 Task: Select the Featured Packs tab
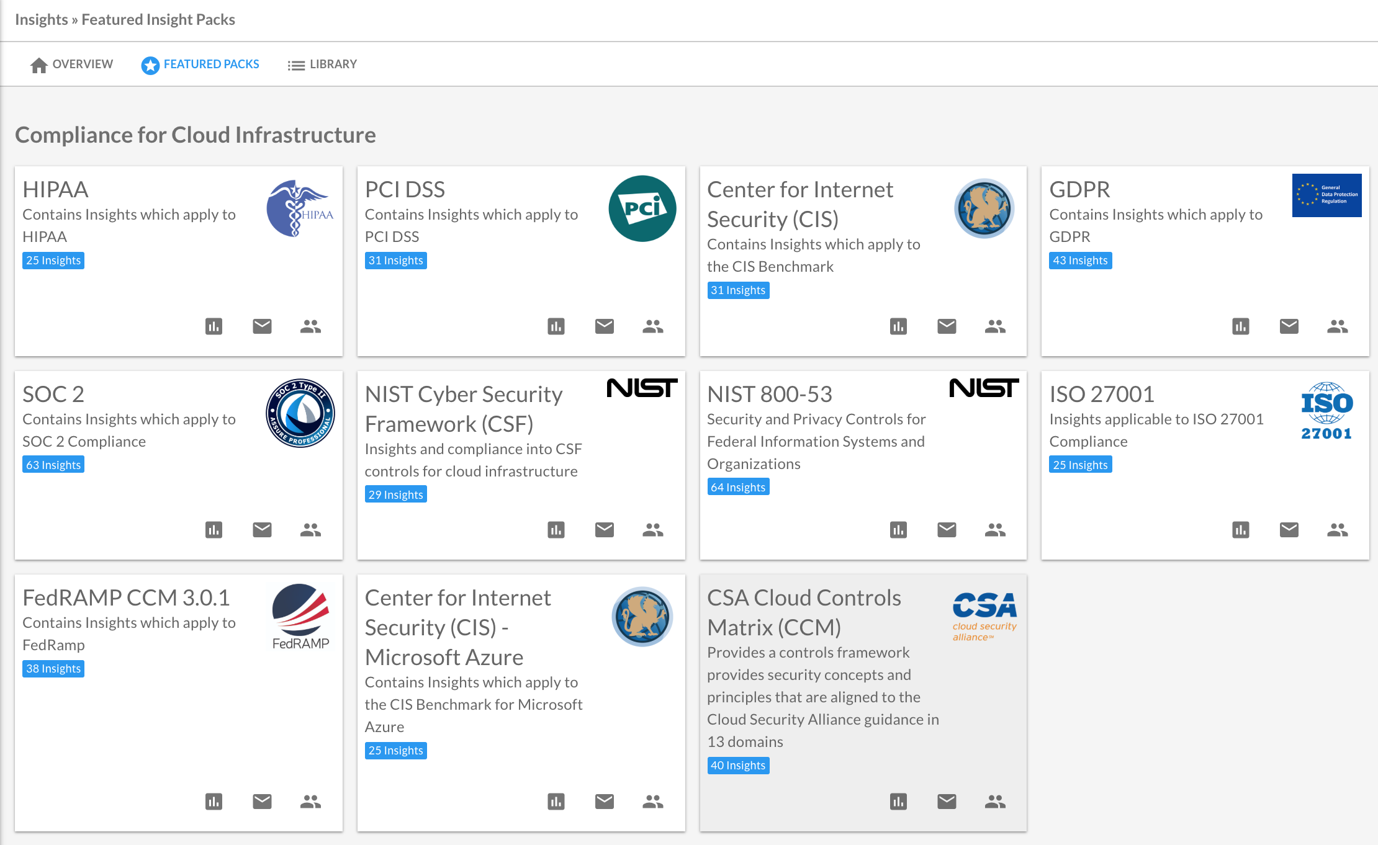200,65
